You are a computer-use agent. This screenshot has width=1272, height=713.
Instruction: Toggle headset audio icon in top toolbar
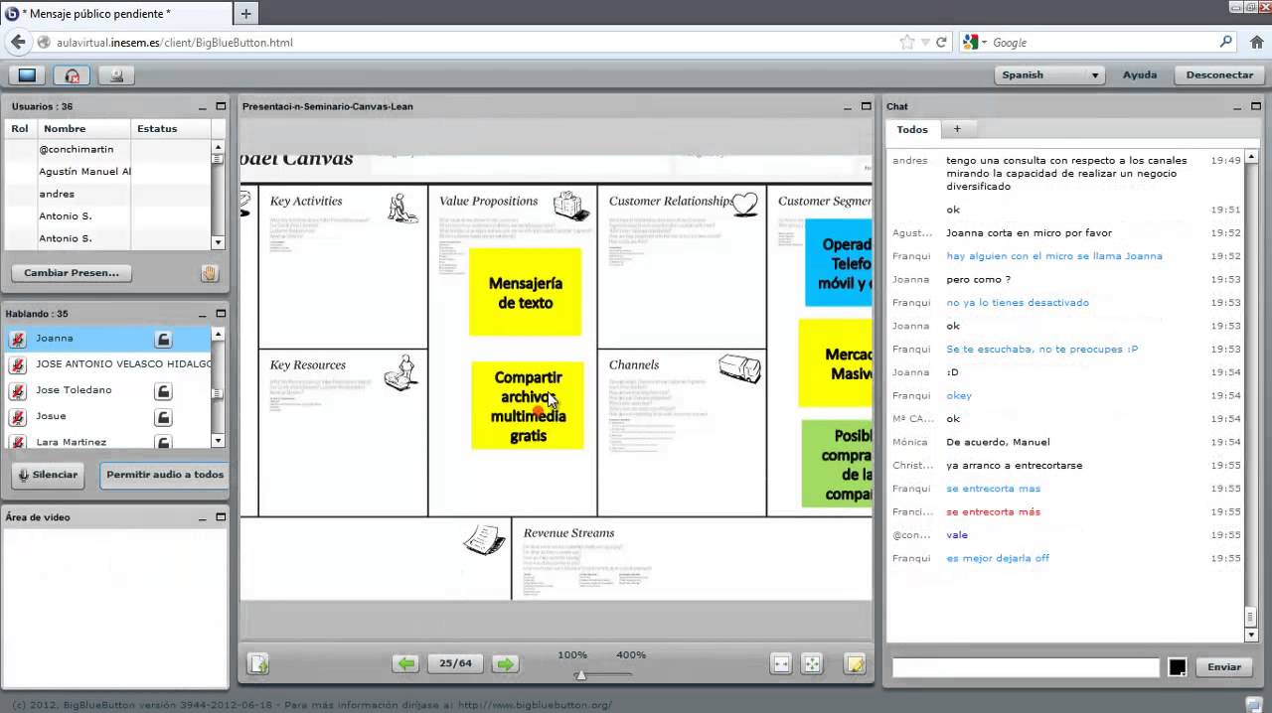coord(73,74)
